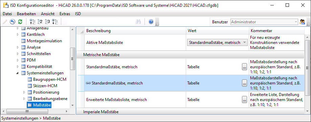Select Montagesimulation in the tree
This screenshot has width=311, height=122.
coord(44,41)
